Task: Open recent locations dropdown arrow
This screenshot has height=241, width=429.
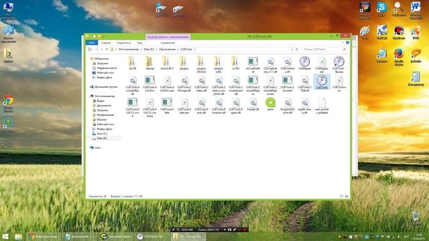Action: [x=101, y=50]
